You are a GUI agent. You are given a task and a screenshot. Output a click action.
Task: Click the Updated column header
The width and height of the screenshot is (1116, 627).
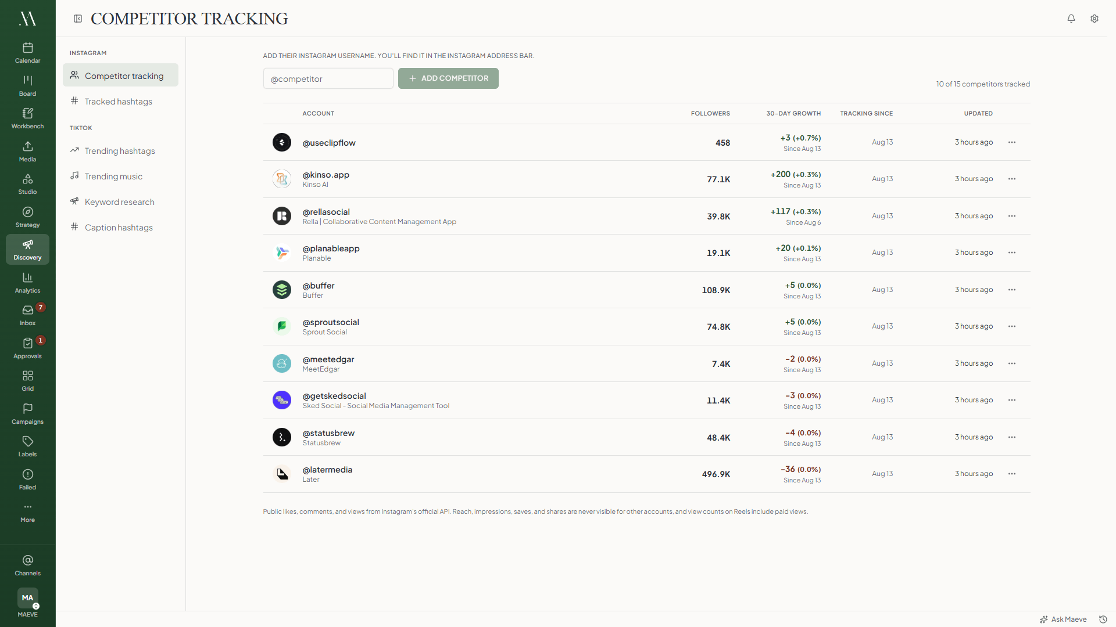(x=978, y=113)
